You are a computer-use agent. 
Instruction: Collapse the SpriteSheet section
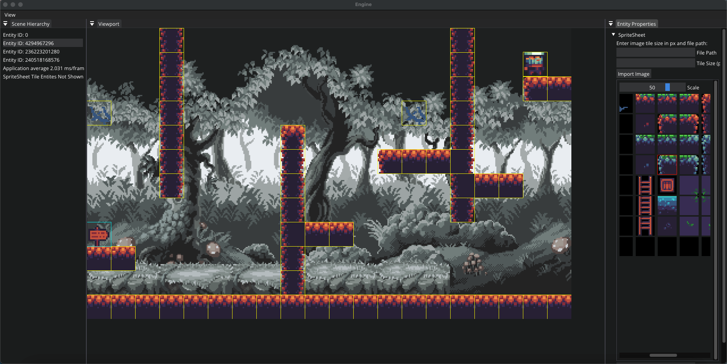click(x=613, y=34)
